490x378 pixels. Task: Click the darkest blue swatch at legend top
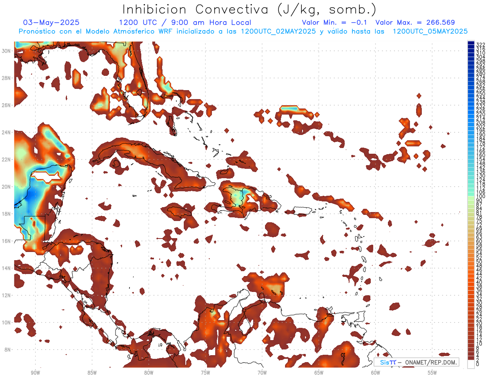pos(471,43)
